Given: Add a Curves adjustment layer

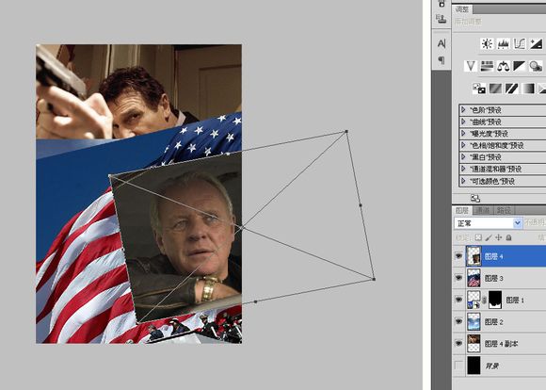Looking at the screenshot, I should (x=520, y=44).
